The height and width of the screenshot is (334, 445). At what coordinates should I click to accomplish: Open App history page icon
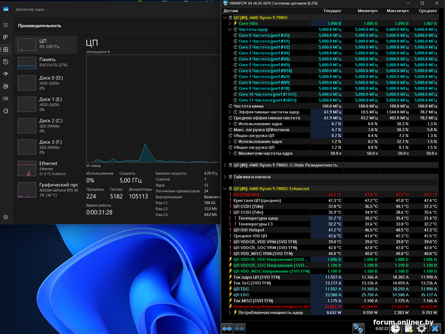(x=6, y=62)
